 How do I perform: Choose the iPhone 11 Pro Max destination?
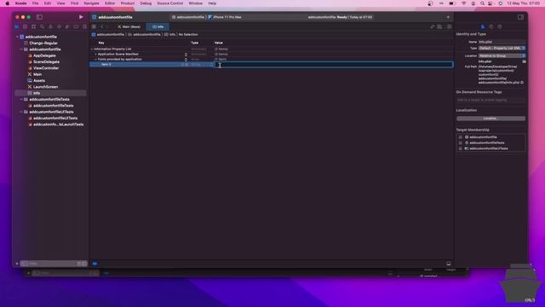pyautogui.click(x=225, y=17)
